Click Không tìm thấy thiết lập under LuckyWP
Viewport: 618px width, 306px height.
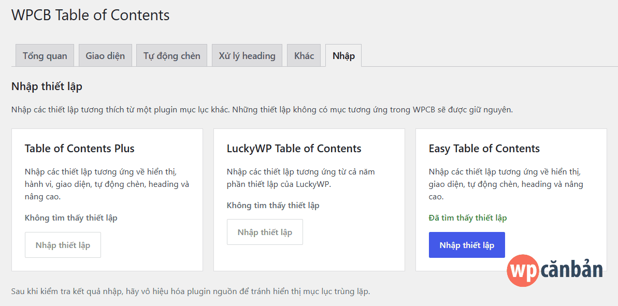(x=273, y=205)
